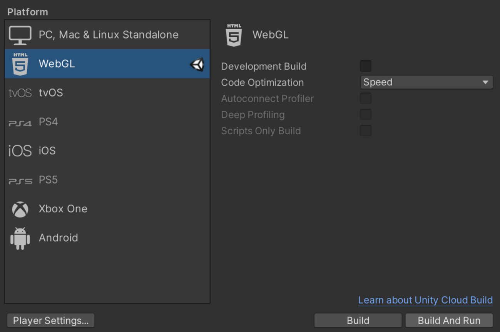Click the iOS platform icon
The image size is (500, 332).
point(20,151)
